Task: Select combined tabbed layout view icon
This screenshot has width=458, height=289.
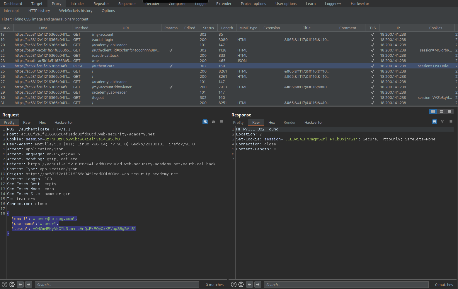Action: (449, 111)
